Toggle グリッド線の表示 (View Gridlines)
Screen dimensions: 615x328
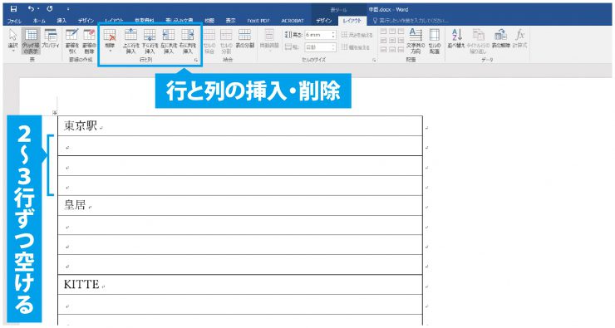[x=31, y=41]
